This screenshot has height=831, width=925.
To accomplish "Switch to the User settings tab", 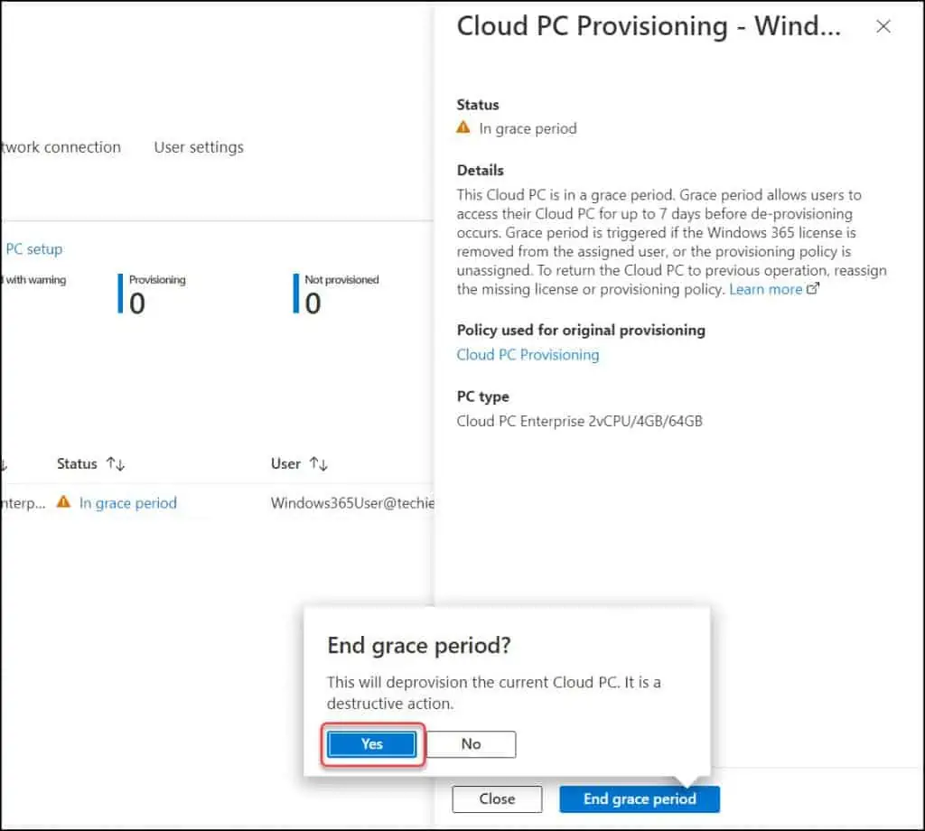I will click(x=199, y=147).
